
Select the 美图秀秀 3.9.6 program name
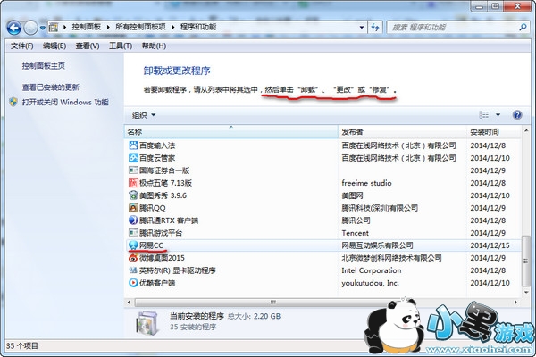coord(163,195)
